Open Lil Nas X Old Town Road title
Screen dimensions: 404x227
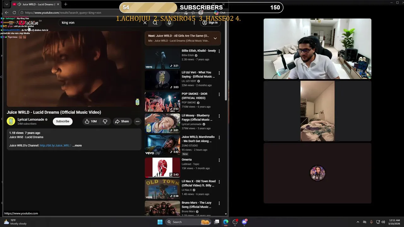199,183
